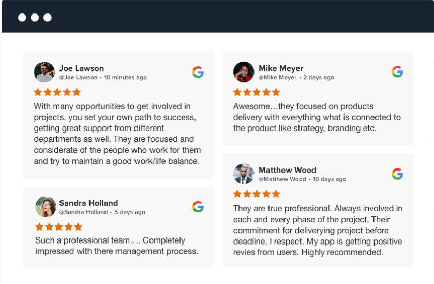This screenshot has height=284, width=434.
Task: Click the @Matthew Wood handle
Action: tap(282, 179)
